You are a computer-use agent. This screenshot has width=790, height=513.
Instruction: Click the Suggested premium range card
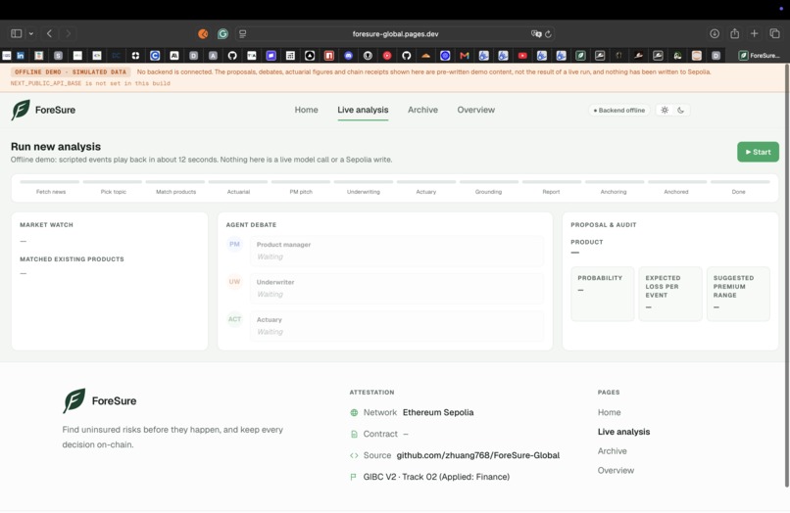pyautogui.click(x=738, y=294)
